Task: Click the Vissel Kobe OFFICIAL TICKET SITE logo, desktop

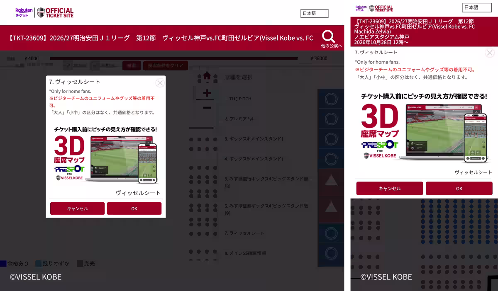Action: click(55, 12)
